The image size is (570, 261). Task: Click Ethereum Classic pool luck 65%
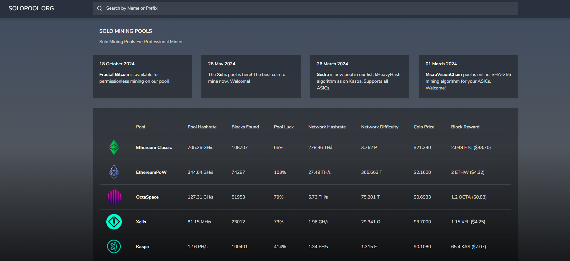[279, 147]
